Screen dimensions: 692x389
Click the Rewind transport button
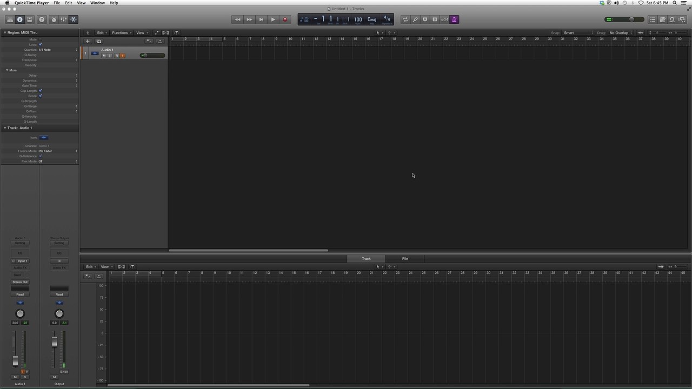237,19
